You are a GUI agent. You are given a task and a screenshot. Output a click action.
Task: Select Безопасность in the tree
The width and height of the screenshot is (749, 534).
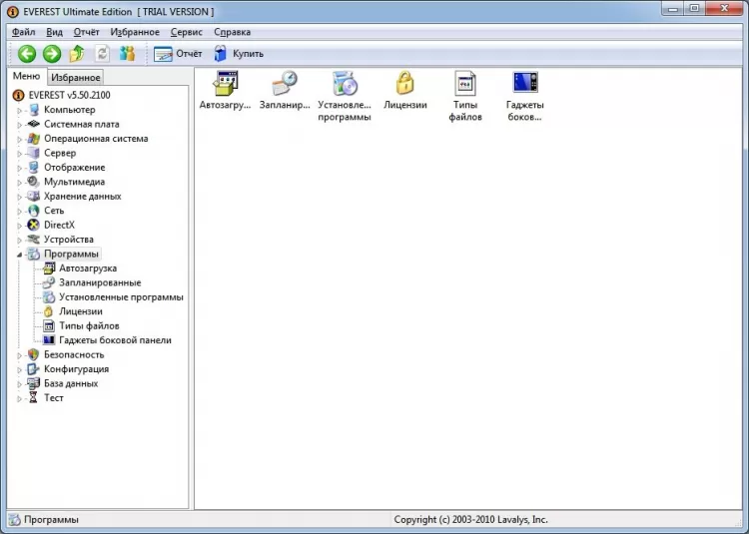click(x=74, y=354)
